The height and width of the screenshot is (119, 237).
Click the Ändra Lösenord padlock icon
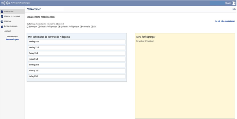pos(2,26)
